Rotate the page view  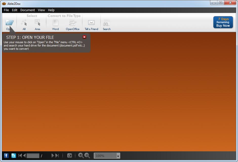coord(70,156)
